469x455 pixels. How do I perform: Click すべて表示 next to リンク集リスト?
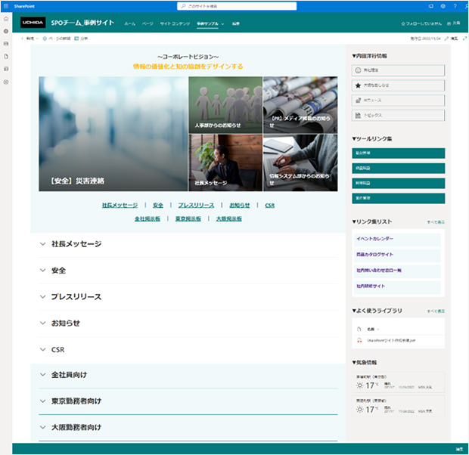point(436,222)
